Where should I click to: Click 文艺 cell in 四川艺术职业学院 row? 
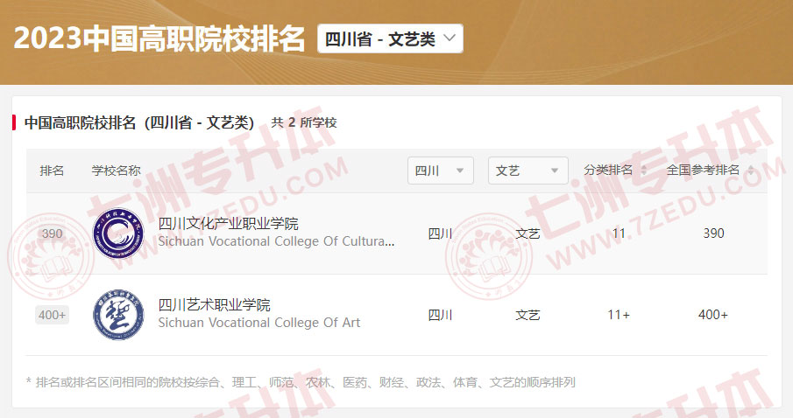point(527,315)
